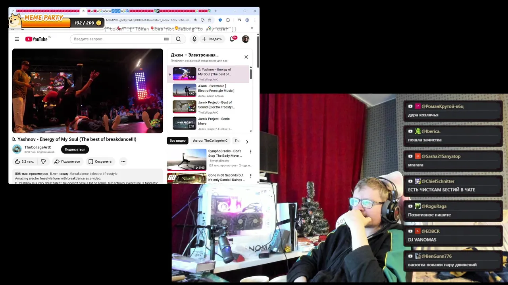Select the Все видео filter chip

[x=177, y=141]
